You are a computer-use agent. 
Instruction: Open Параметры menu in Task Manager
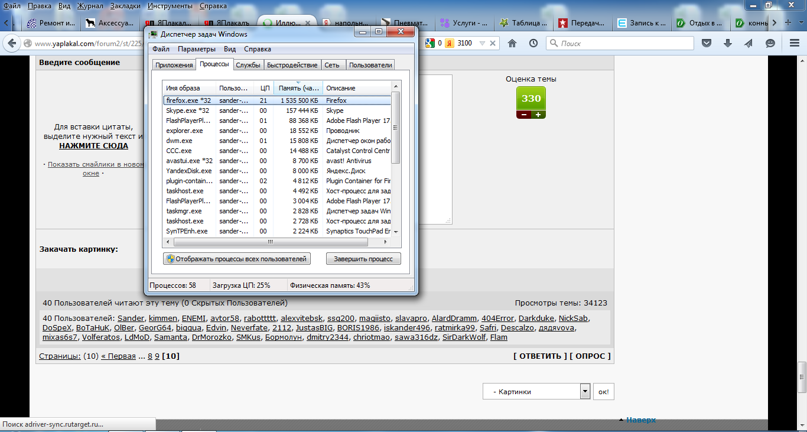[197, 49]
